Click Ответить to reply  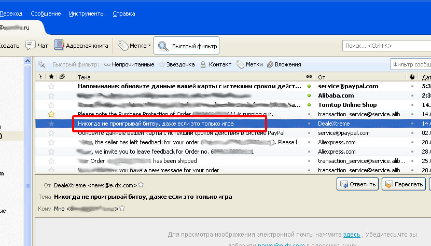point(357,184)
